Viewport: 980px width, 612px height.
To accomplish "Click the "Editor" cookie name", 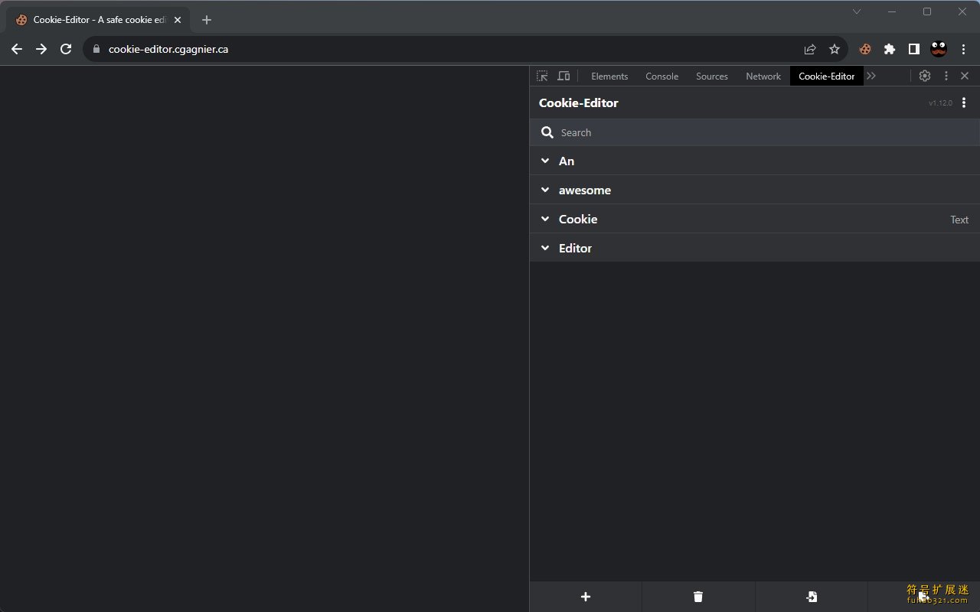I will point(575,248).
